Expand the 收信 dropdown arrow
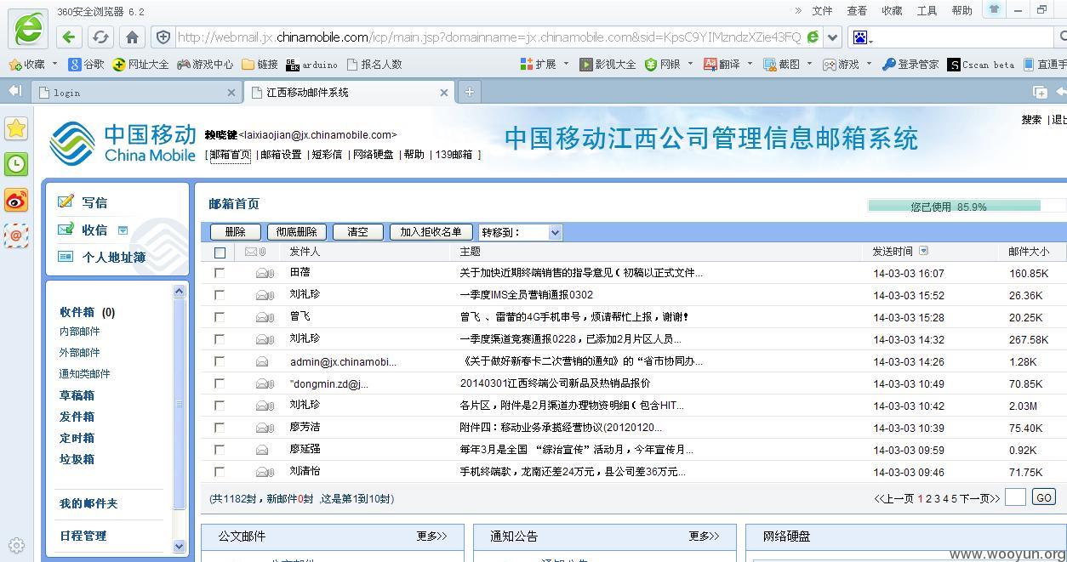 (x=123, y=230)
